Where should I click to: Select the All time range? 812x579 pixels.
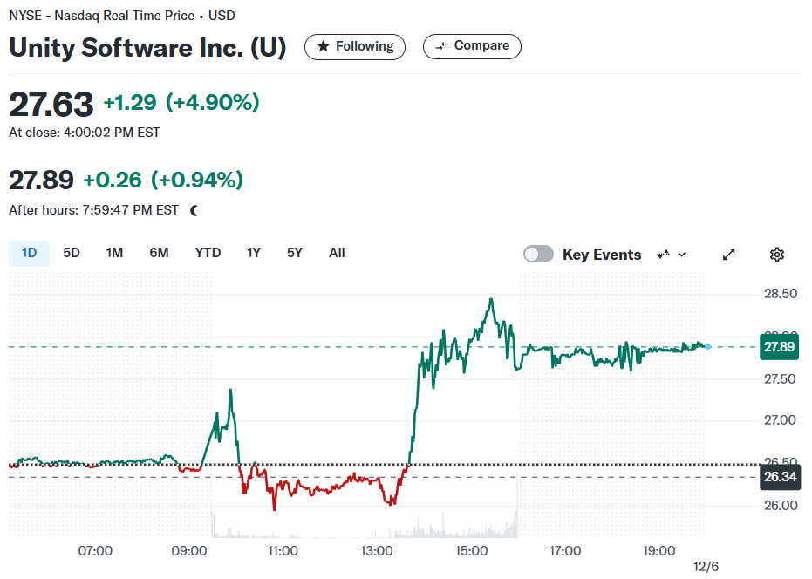click(x=337, y=253)
